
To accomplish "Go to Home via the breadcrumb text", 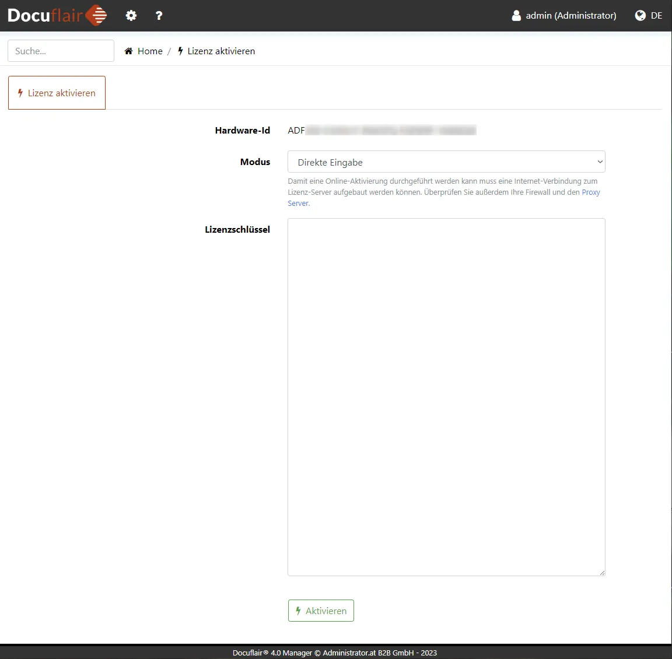I will [x=150, y=51].
